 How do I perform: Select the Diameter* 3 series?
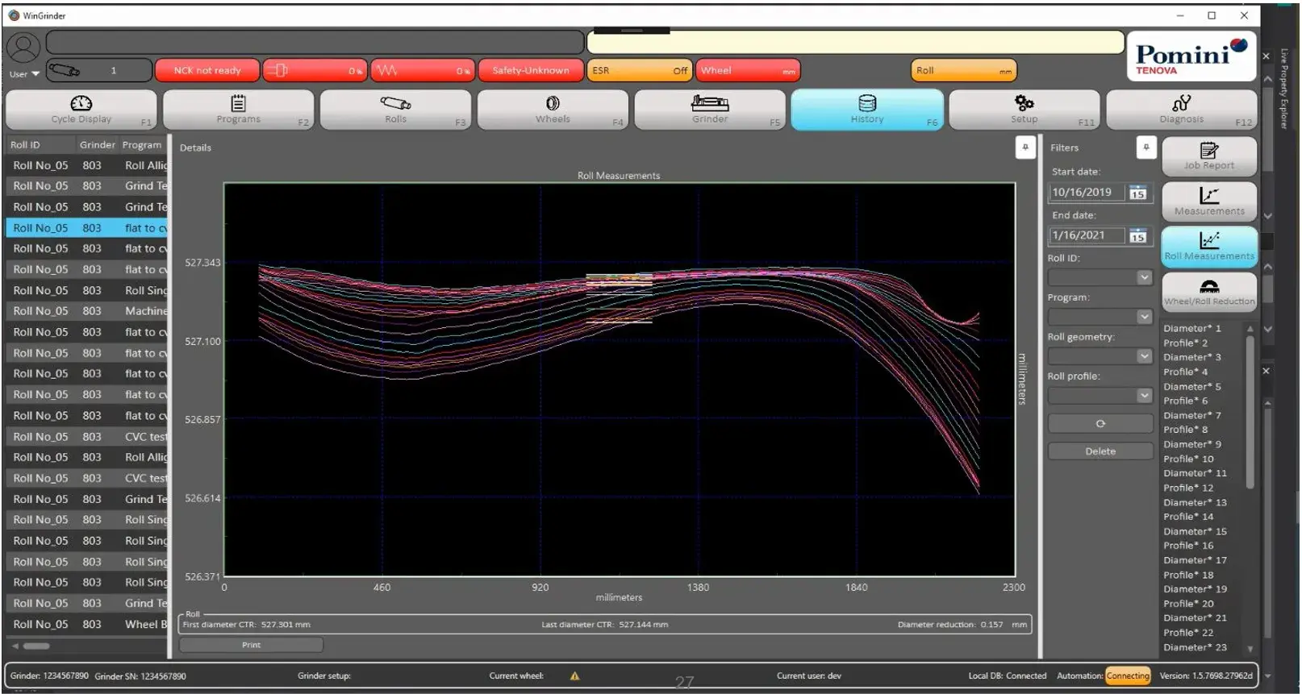pyautogui.click(x=1191, y=358)
